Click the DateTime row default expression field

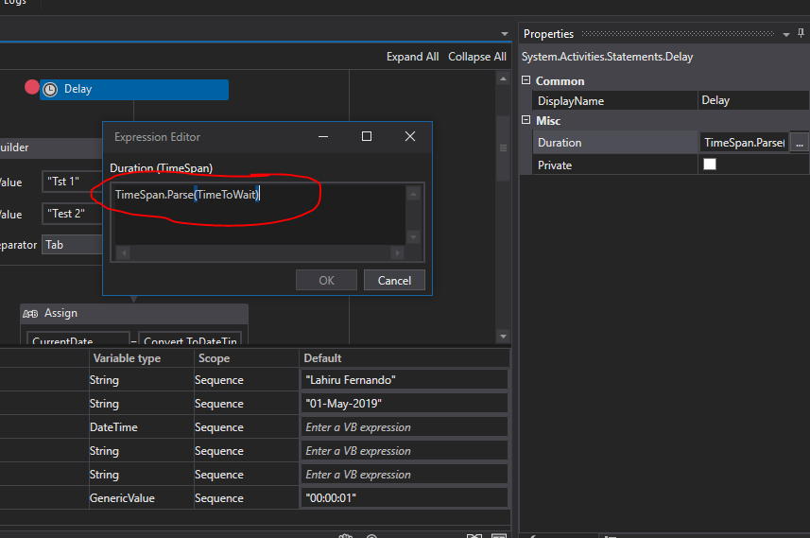tap(404, 427)
